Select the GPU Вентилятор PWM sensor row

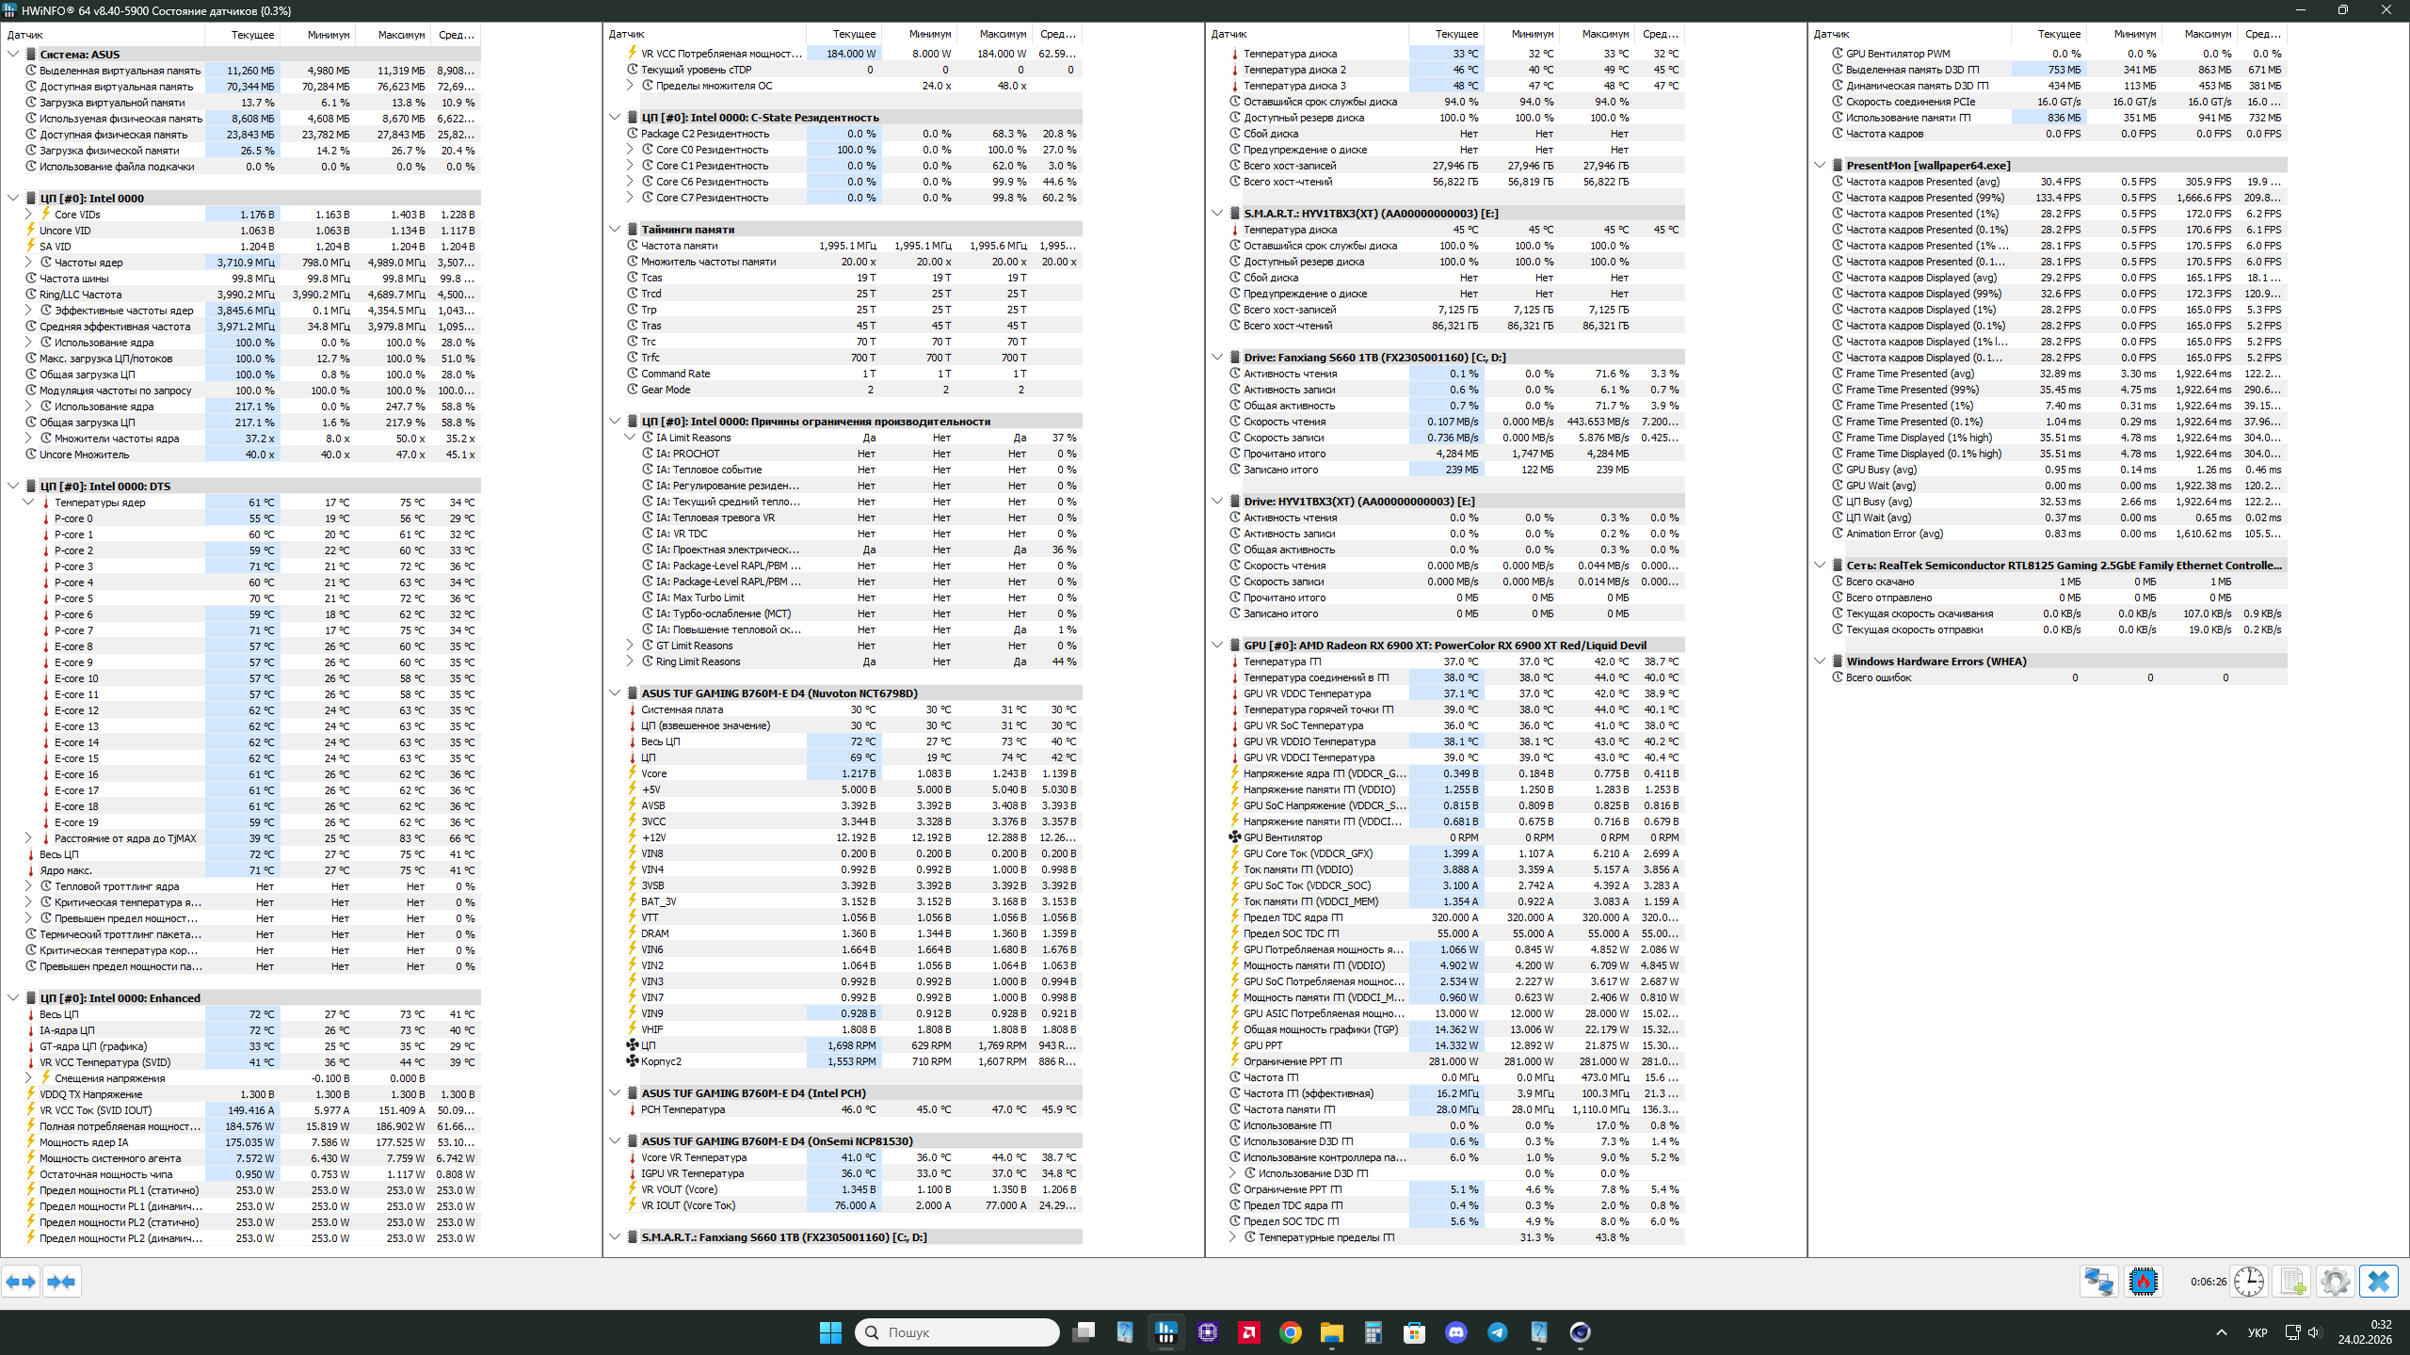click(x=1898, y=54)
